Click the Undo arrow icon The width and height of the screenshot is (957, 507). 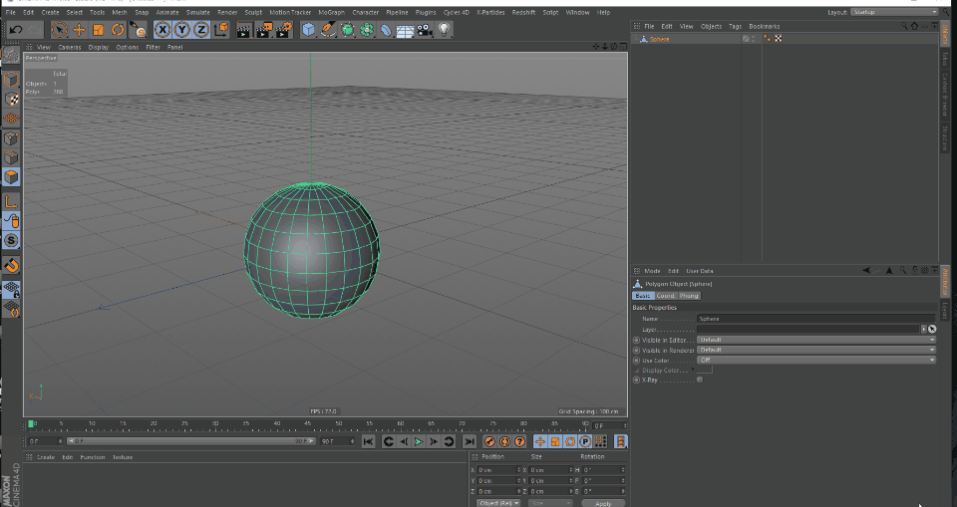pyautogui.click(x=16, y=30)
